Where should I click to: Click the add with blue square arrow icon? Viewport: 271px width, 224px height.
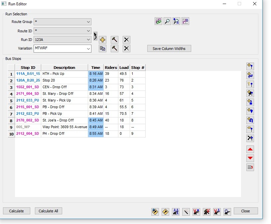click(250, 102)
